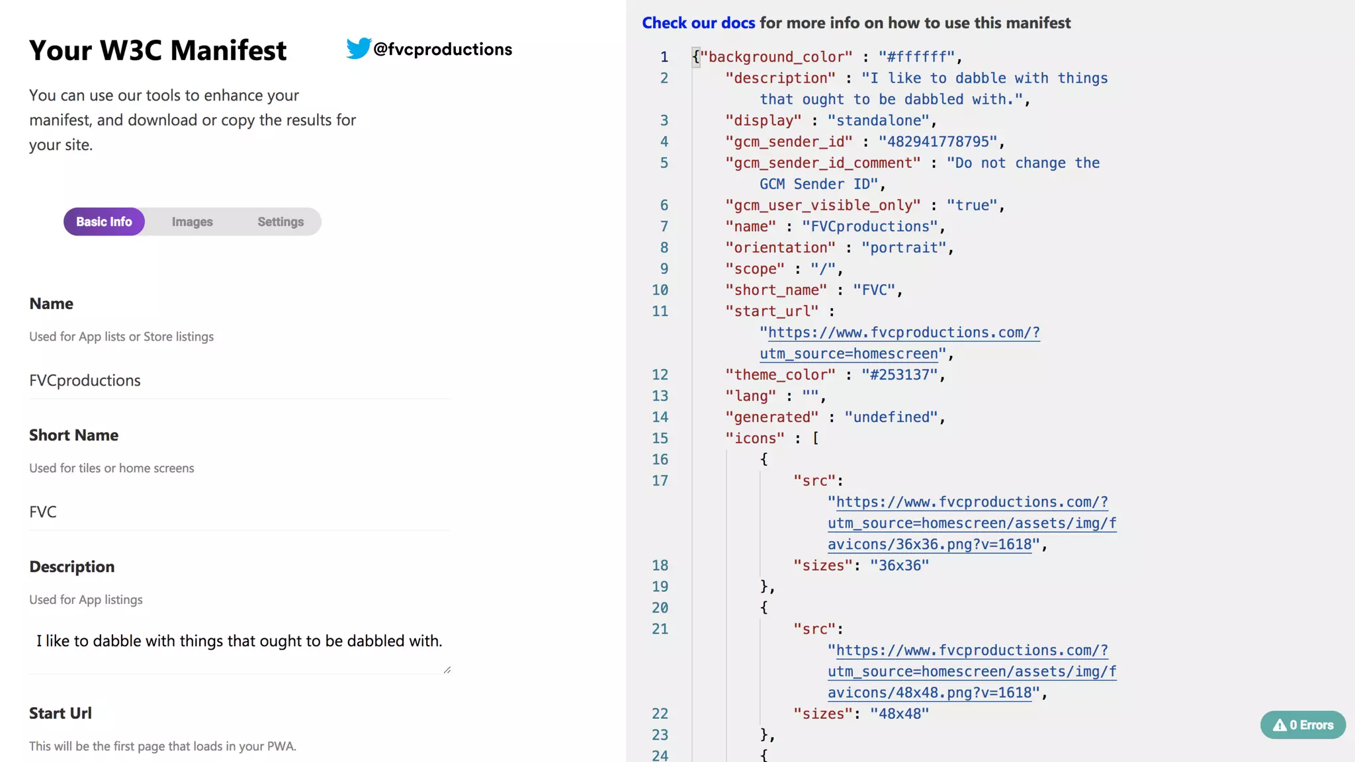Screen dimensions: 1355x762
Task: Switch to the Settings tab
Action: [281, 222]
